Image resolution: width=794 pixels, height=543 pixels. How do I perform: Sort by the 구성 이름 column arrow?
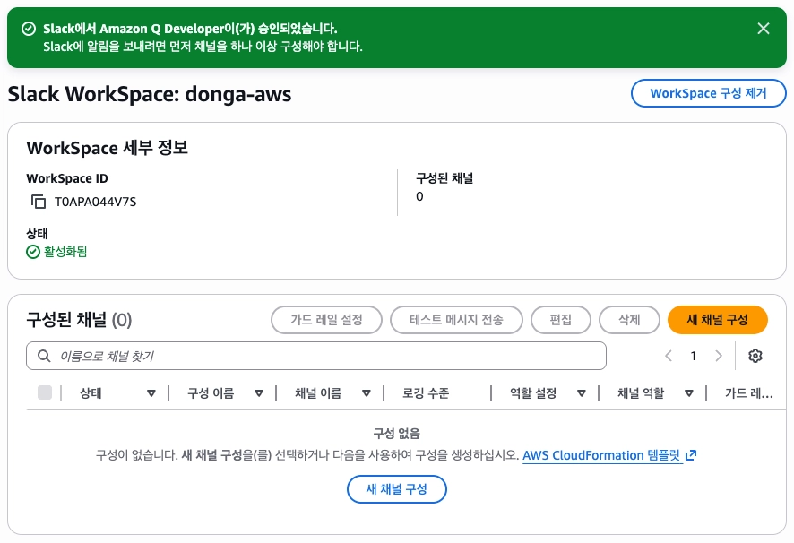[258, 393]
